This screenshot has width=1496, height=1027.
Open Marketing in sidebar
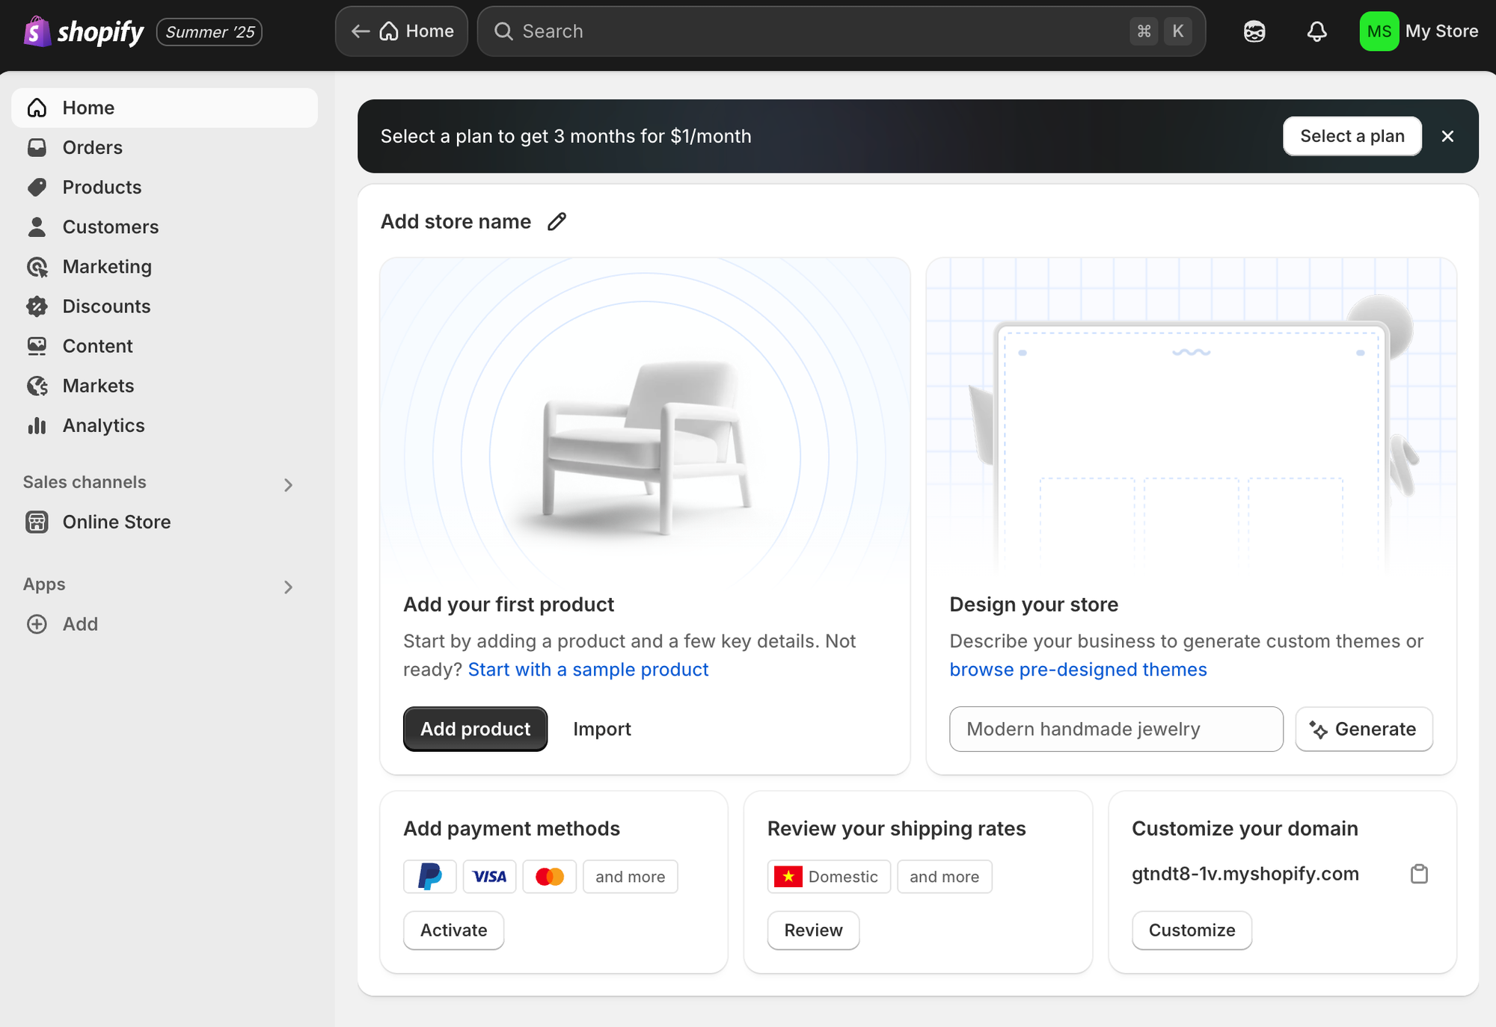point(165,266)
